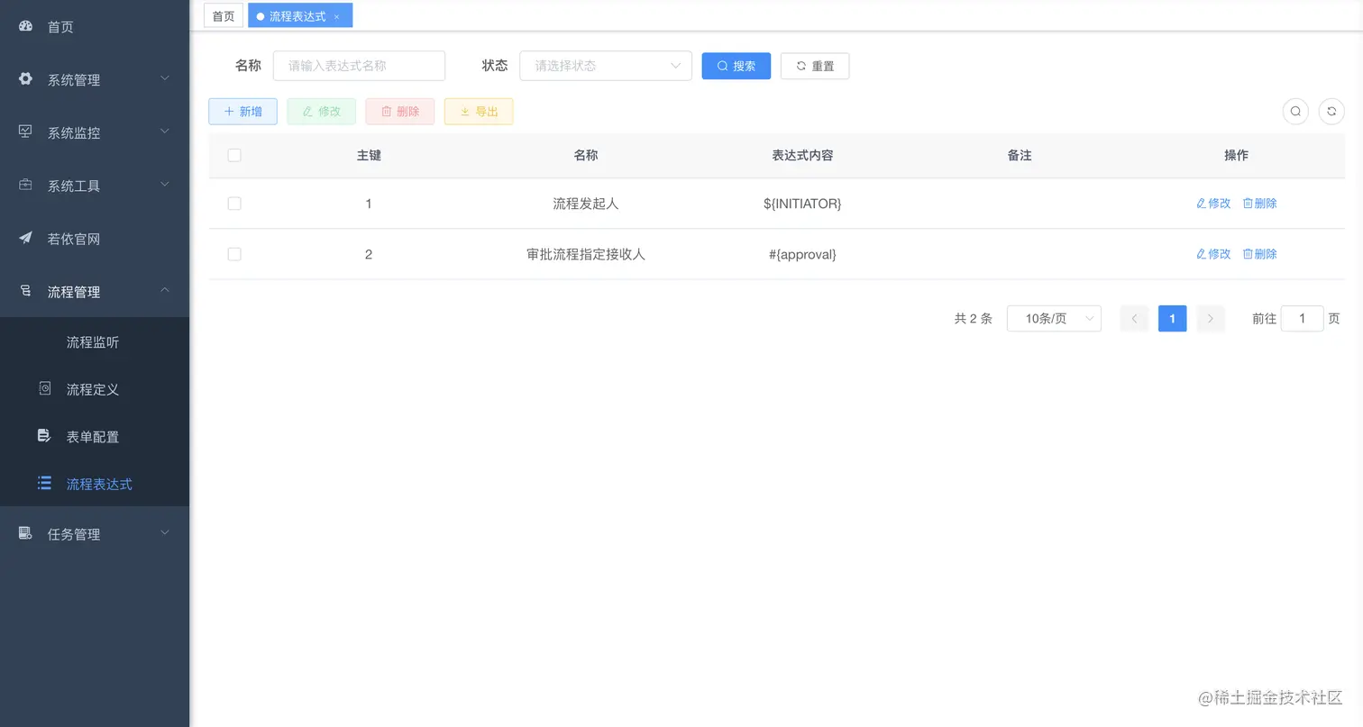Refresh the table with circular refresh icon
Screen dimensions: 1363x727
point(1331,112)
